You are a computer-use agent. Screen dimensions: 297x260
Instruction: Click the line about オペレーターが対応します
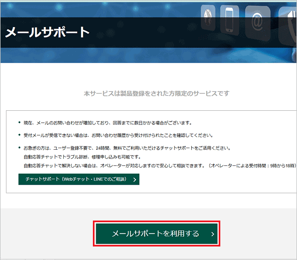(160, 166)
